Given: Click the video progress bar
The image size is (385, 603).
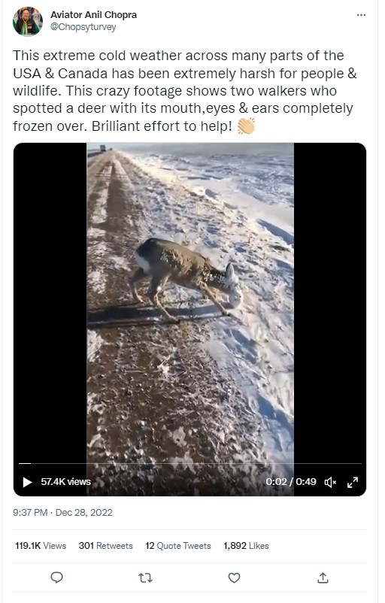Looking at the screenshot, I should click(190, 463).
